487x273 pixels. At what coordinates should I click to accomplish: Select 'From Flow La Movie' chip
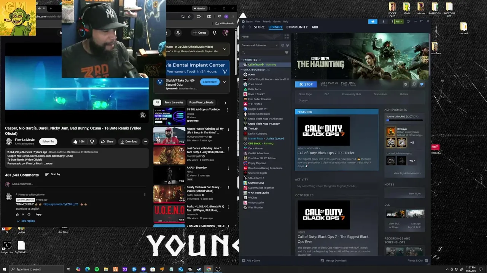[201, 102]
